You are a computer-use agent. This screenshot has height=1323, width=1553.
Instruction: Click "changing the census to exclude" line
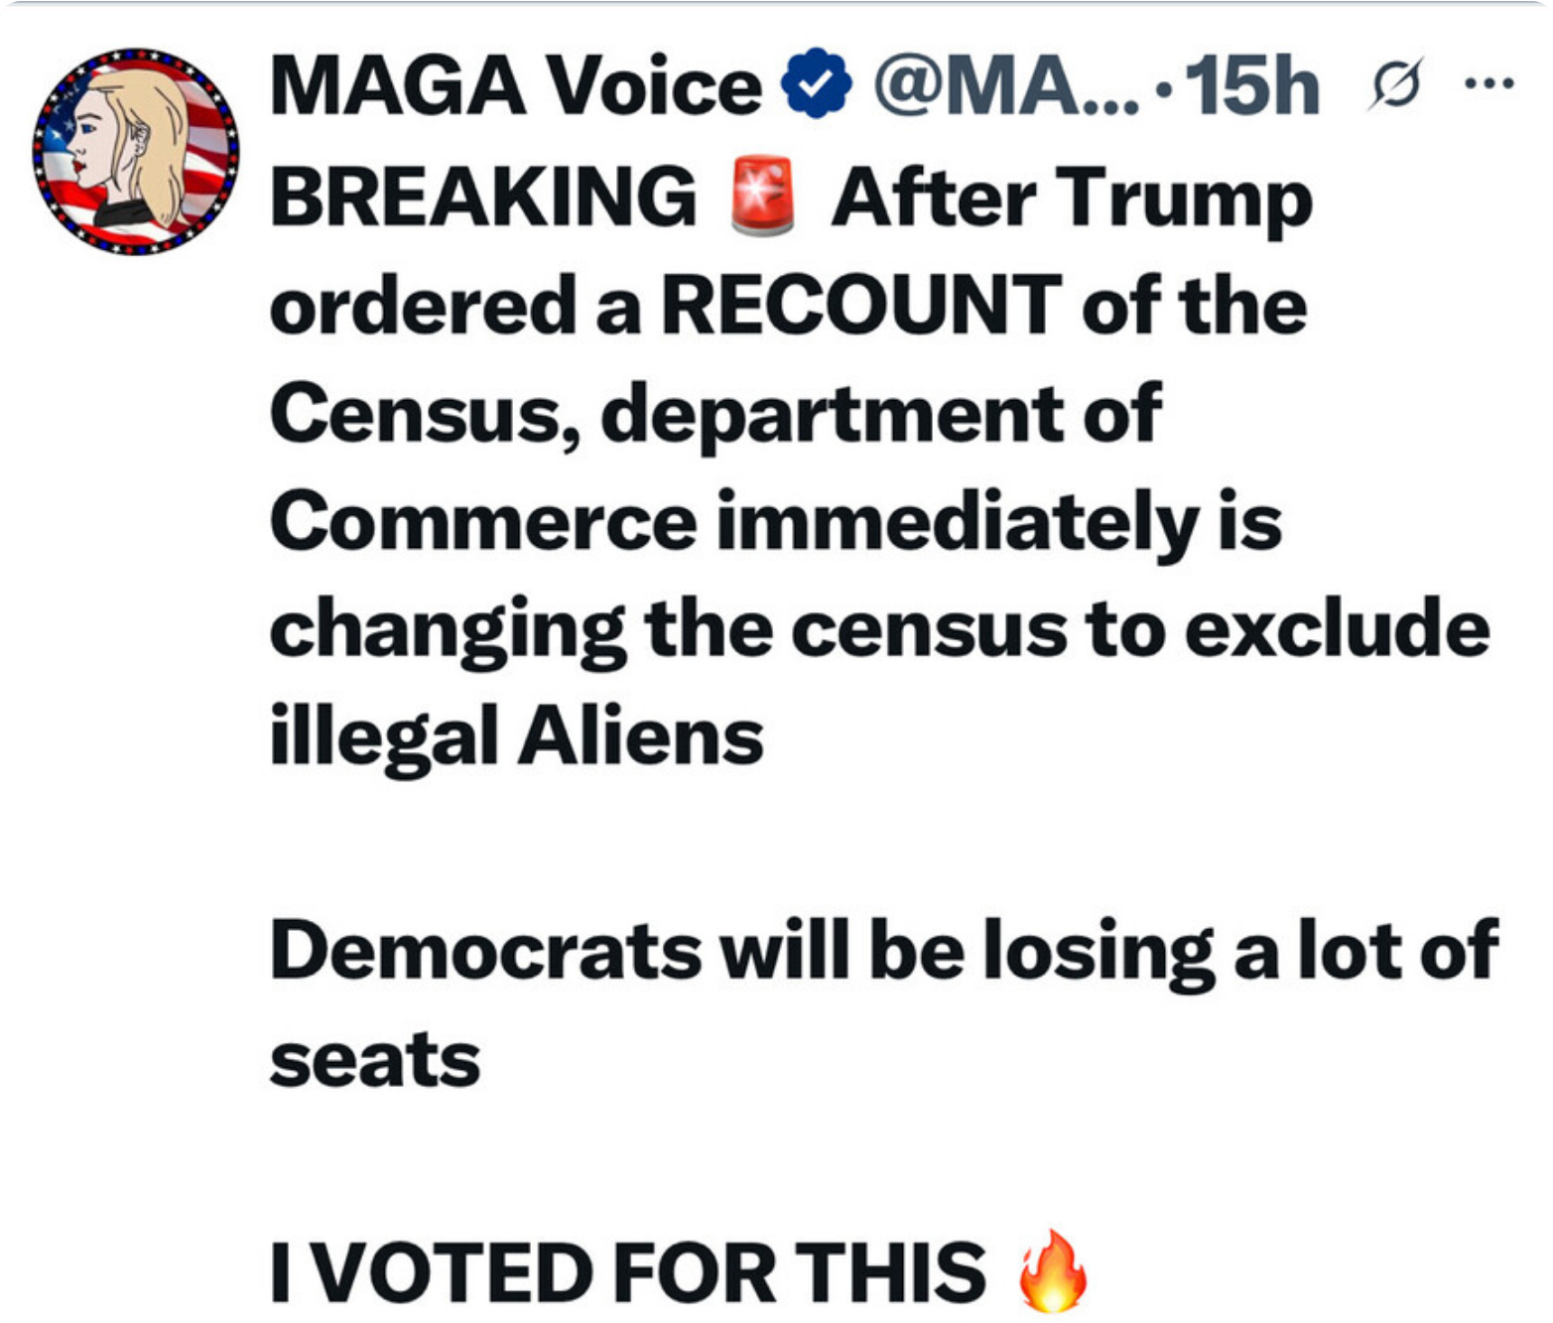coord(879,630)
